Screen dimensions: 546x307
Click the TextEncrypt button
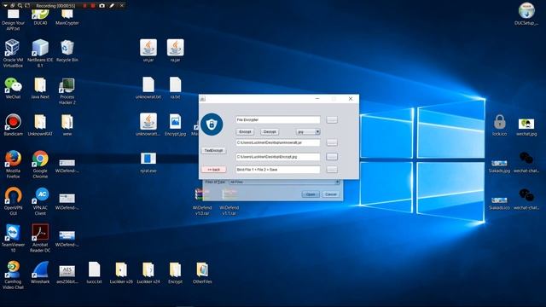point(213,150)
